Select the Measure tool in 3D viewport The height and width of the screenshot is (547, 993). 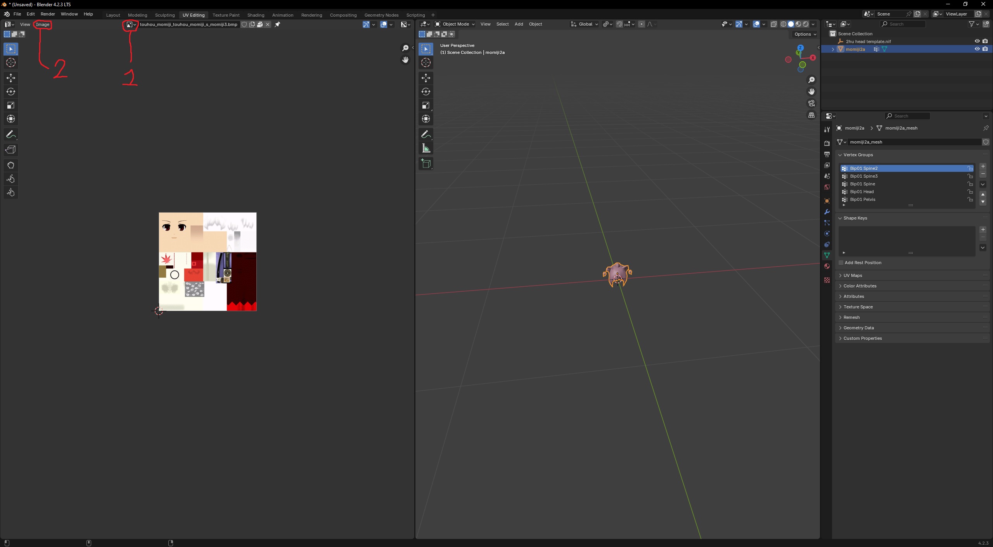(426, 148)
